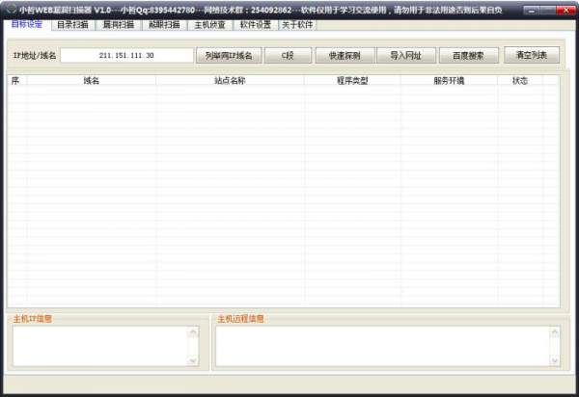Click the C段 button

[x=288, y=55]
